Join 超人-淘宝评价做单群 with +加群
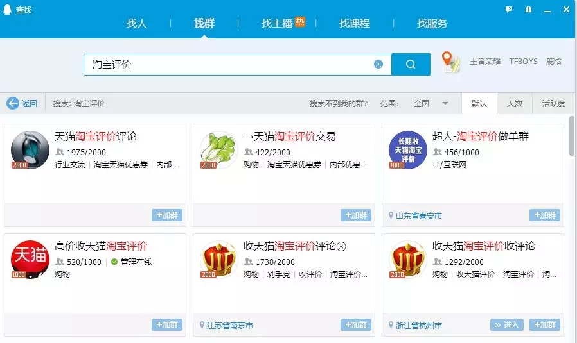The image size is (577, 343). click(x=545, y=215)
